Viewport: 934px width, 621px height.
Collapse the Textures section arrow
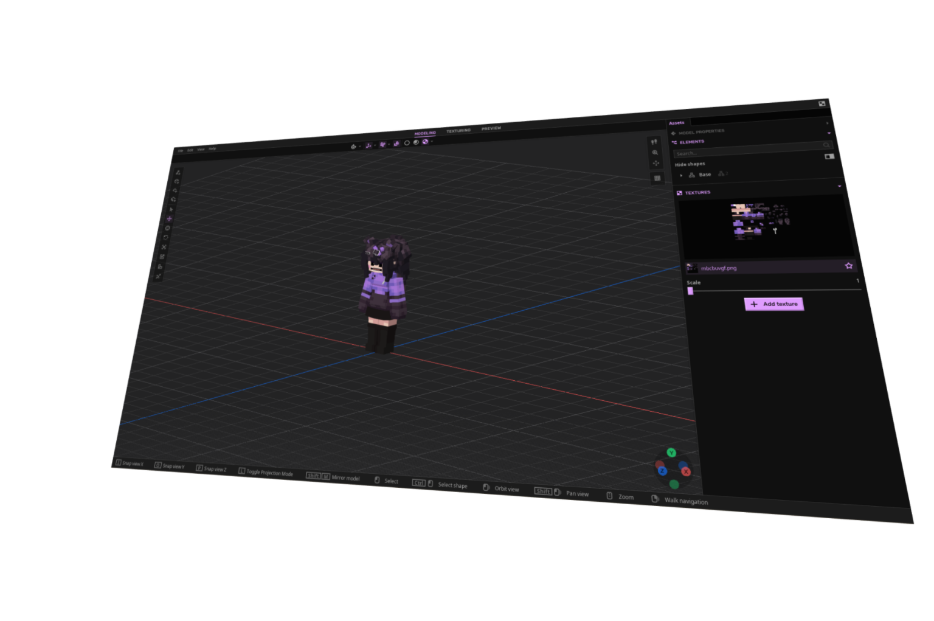point(840,186)
